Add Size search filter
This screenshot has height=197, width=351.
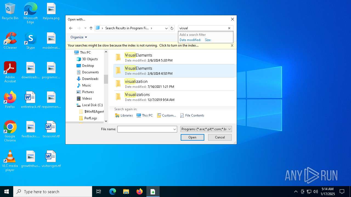(x=208, y=40)
